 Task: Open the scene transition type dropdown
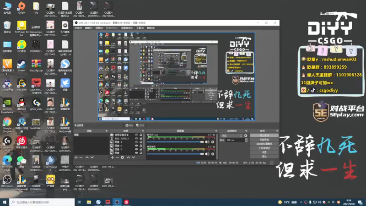pyautogui.click(x=232, y=136)
